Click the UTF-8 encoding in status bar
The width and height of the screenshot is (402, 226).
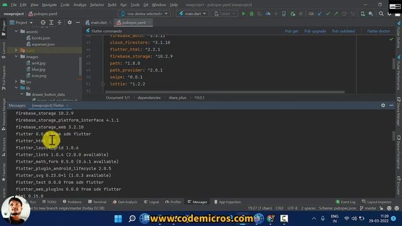pos(292,208)
